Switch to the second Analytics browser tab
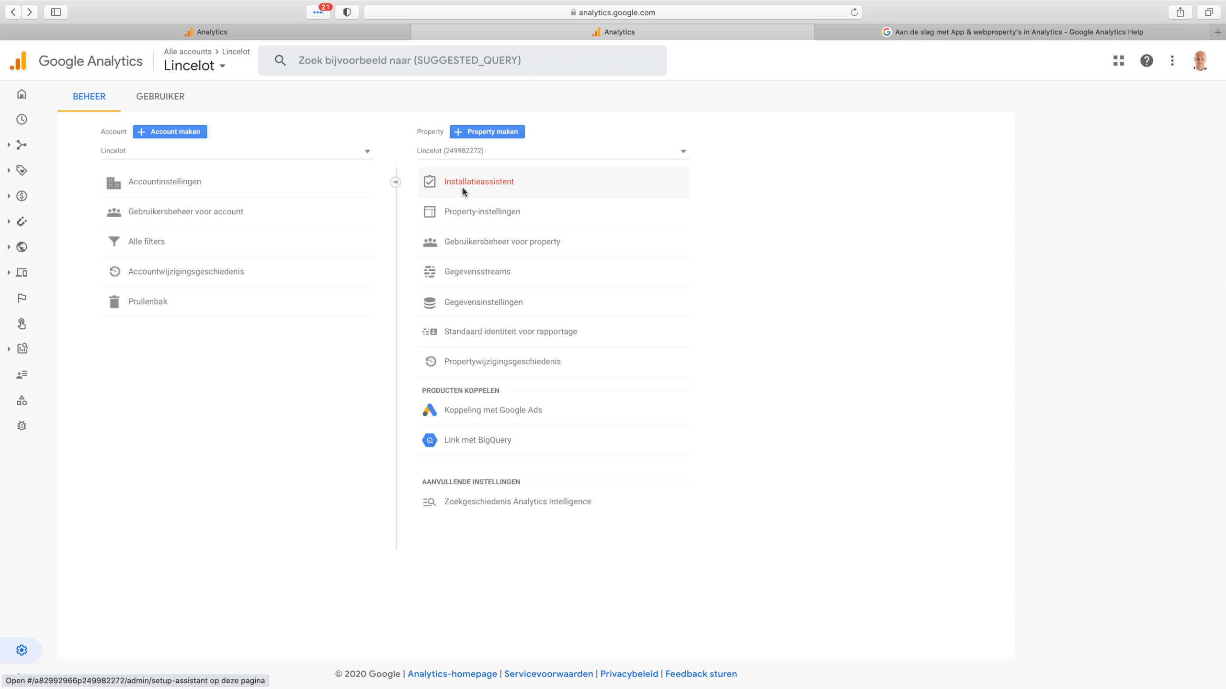 tap(613, 32)
